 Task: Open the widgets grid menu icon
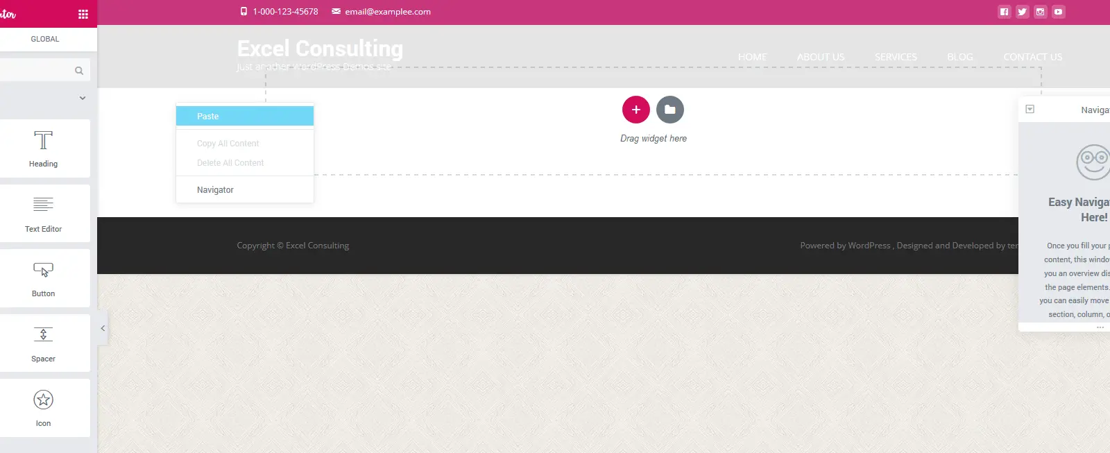point(83,14)
